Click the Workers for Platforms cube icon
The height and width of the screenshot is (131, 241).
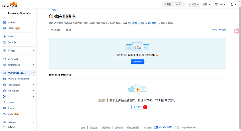(x=5, y=79)
